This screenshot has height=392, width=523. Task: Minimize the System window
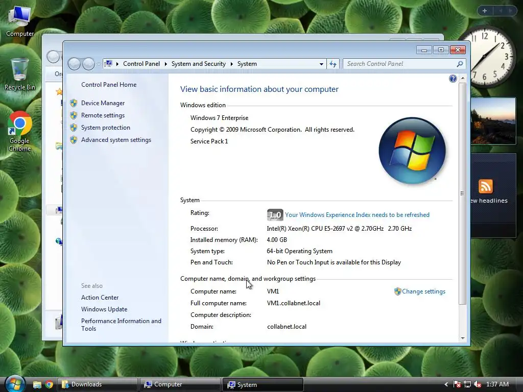tap(424, 50)
